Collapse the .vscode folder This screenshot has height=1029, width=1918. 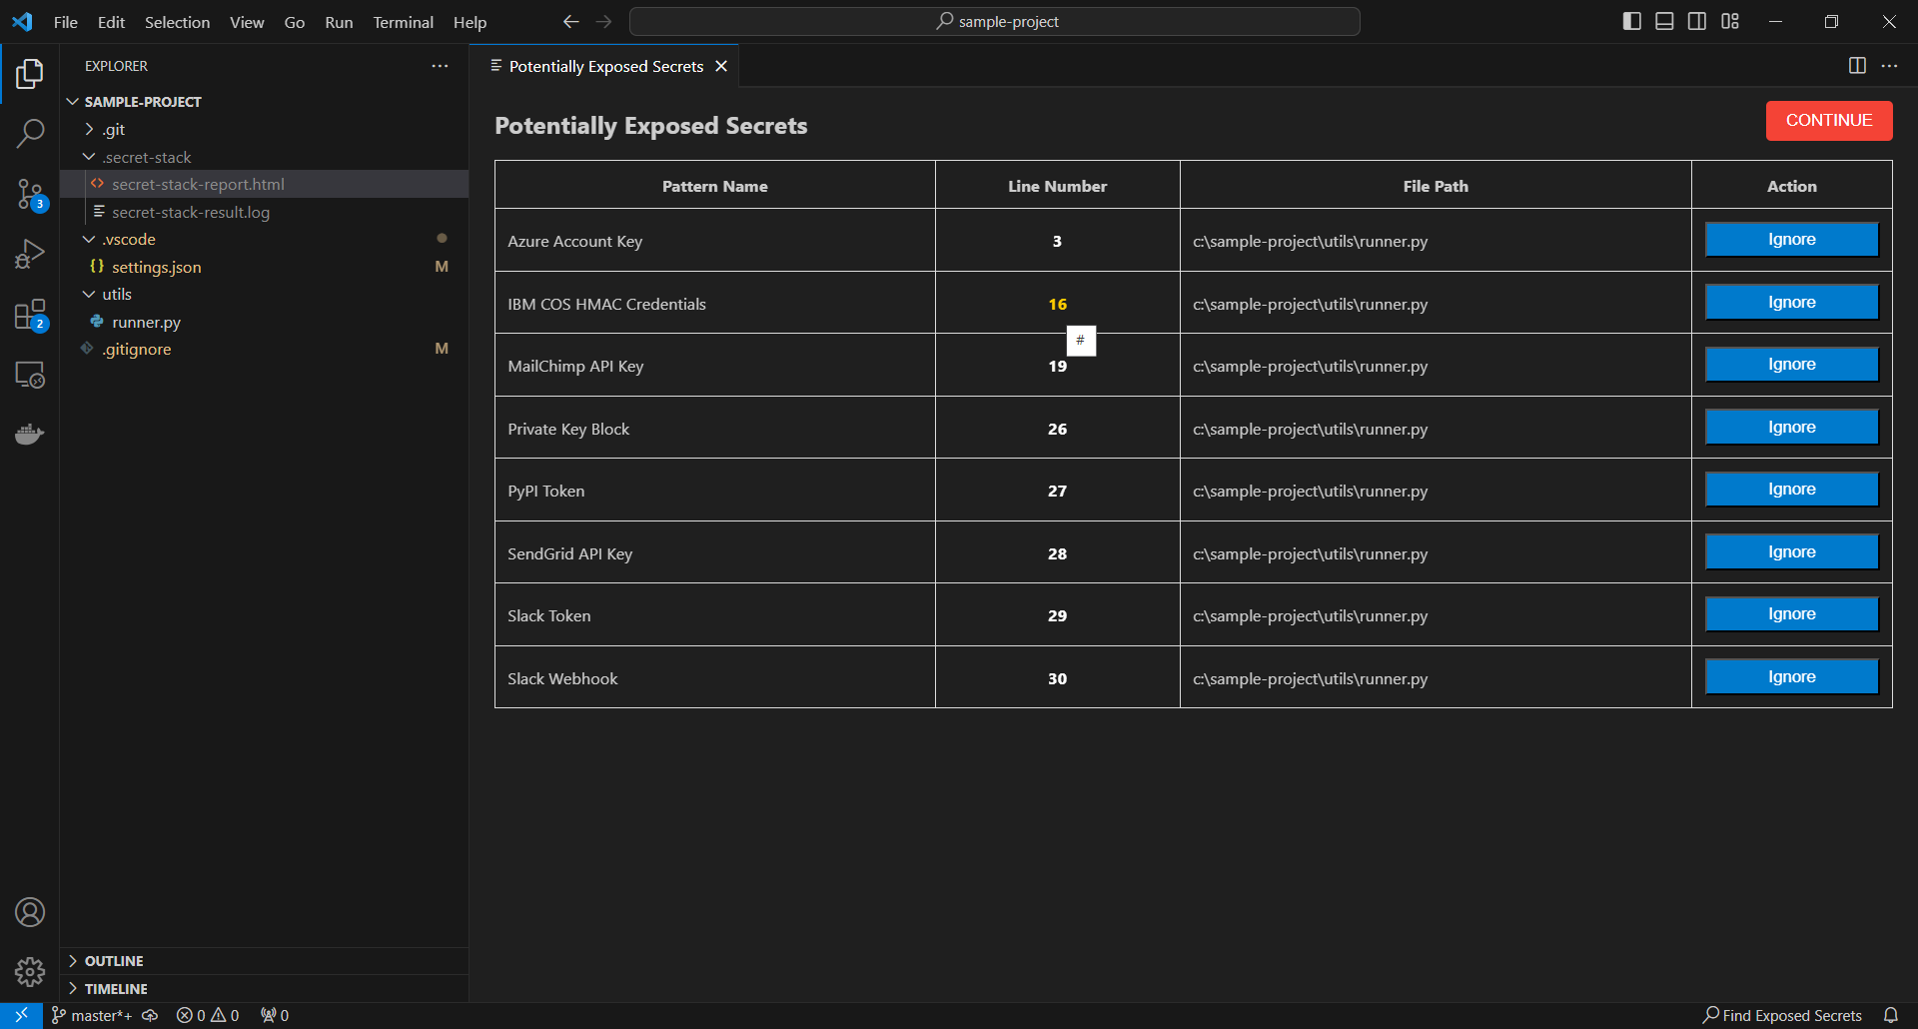pyautogui.click(x=89, y=240)
